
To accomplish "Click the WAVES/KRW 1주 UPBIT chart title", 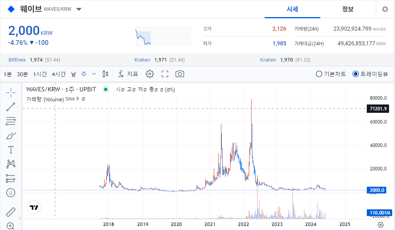I will (61, 89).
